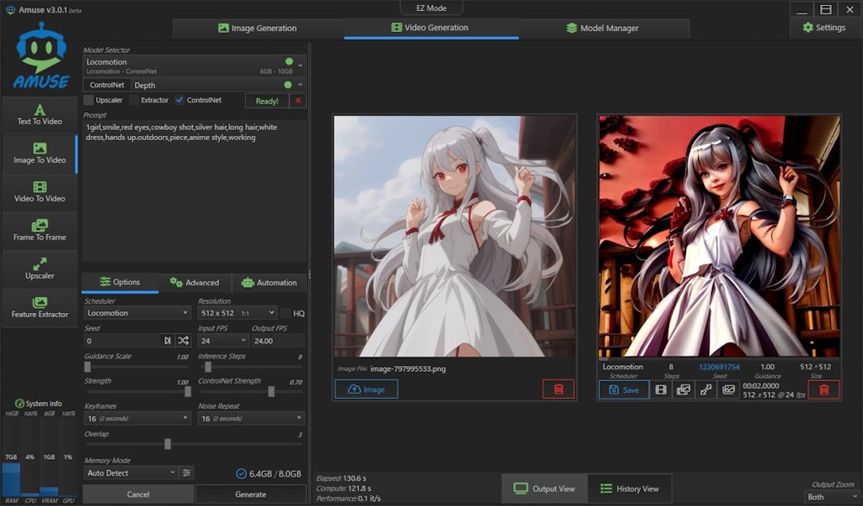
Task: Click the film strip icon under output
Action: pos(661,390)
